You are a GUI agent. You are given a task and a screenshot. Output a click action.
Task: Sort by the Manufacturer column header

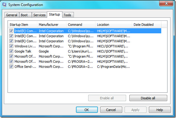click(x=52, y=24)
